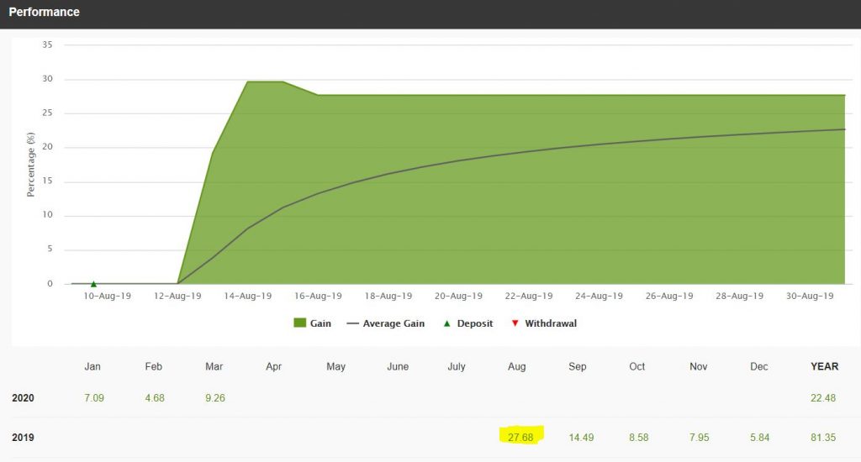Click the Aug column header
Image resolution: width=861 pixels, height=462 pixels.
(517, 366)
